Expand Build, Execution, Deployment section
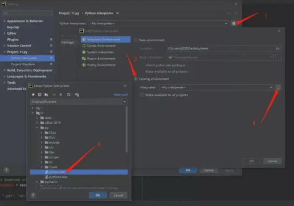This screenshot has width=294, height=206. (x=4, y=70)
